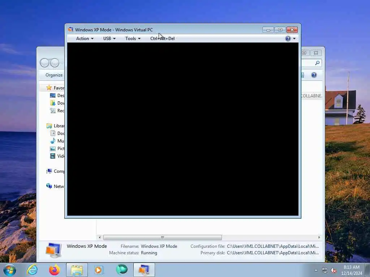370x277 pixels.
Task: Launch Firefox from taskbar
Action: pos(55,270)
